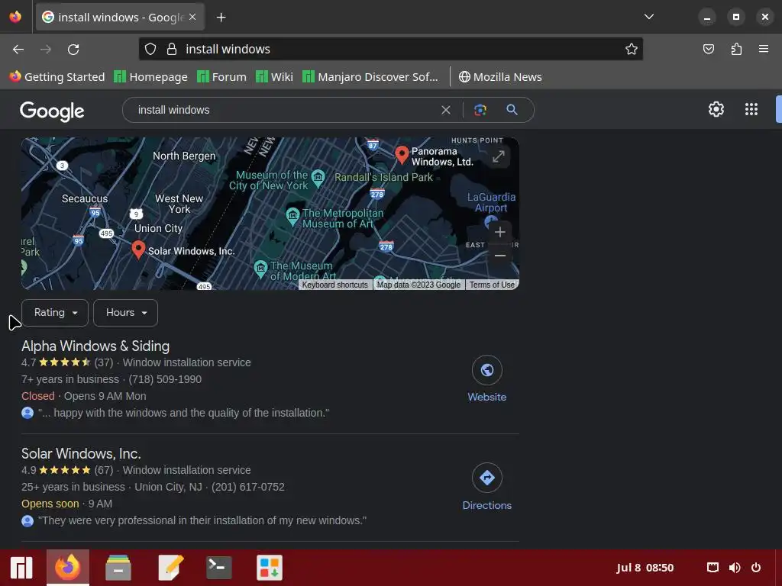Screen dimensions: 782x586
Task: Expand the Hours filter dropdown
Action: [x=126, y=312]
